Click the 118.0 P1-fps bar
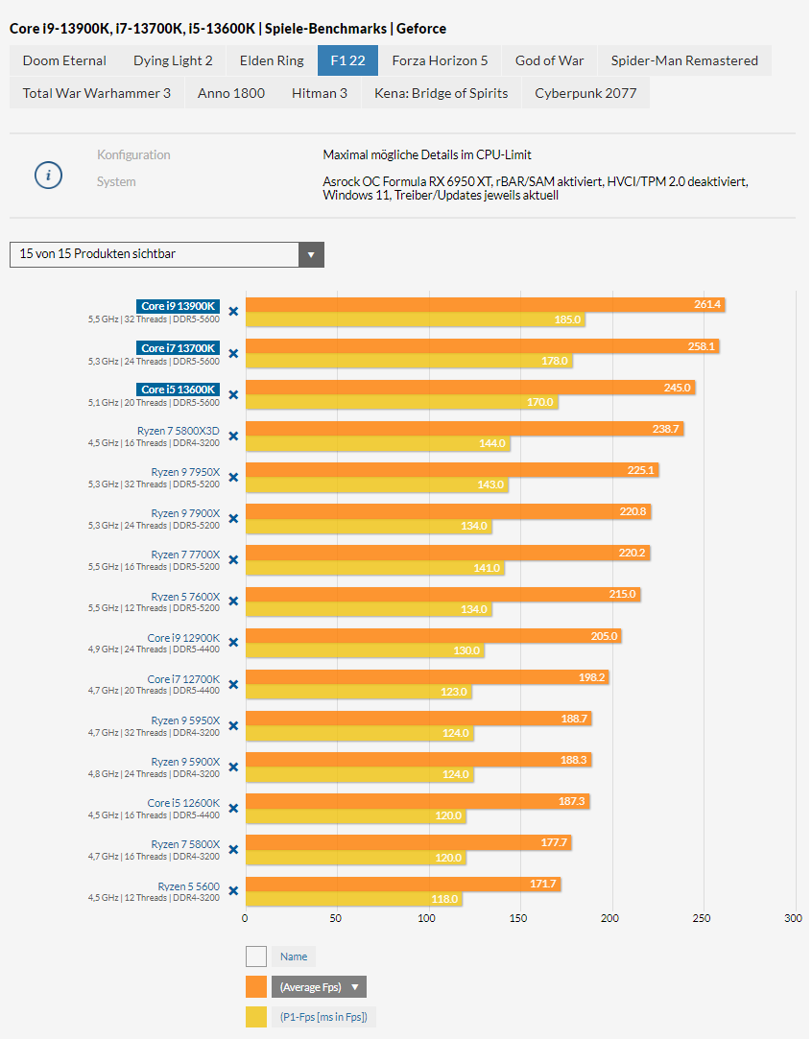Viewport: 812px width, 1039px height. (354, 899)
